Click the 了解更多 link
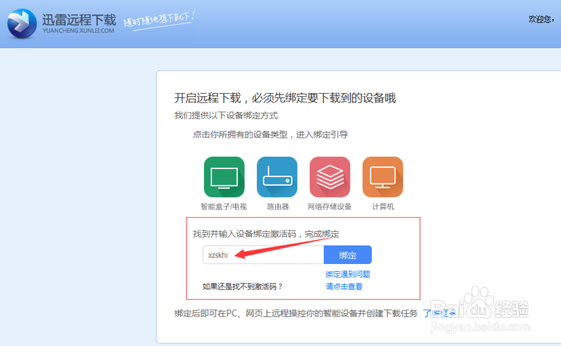 (439, 313)
